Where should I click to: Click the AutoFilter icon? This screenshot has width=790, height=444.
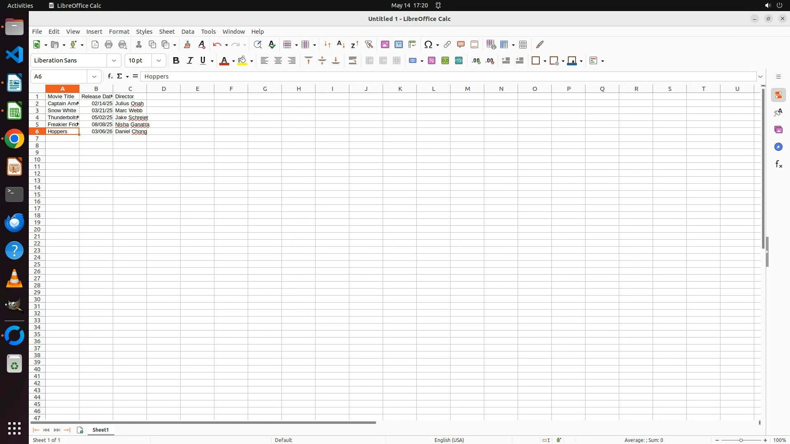pyautogui.click(x=369, y=44)
